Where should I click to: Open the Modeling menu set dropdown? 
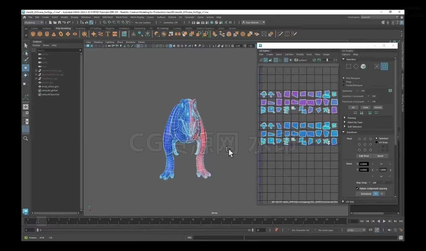[x=34, y=23]
